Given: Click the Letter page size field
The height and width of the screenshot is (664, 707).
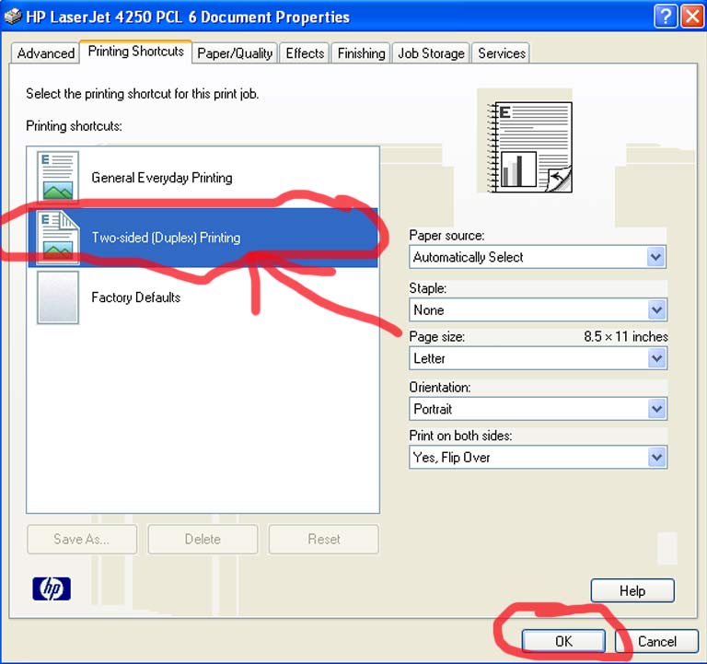Looking at the screenshot, I should pos(538,358).
